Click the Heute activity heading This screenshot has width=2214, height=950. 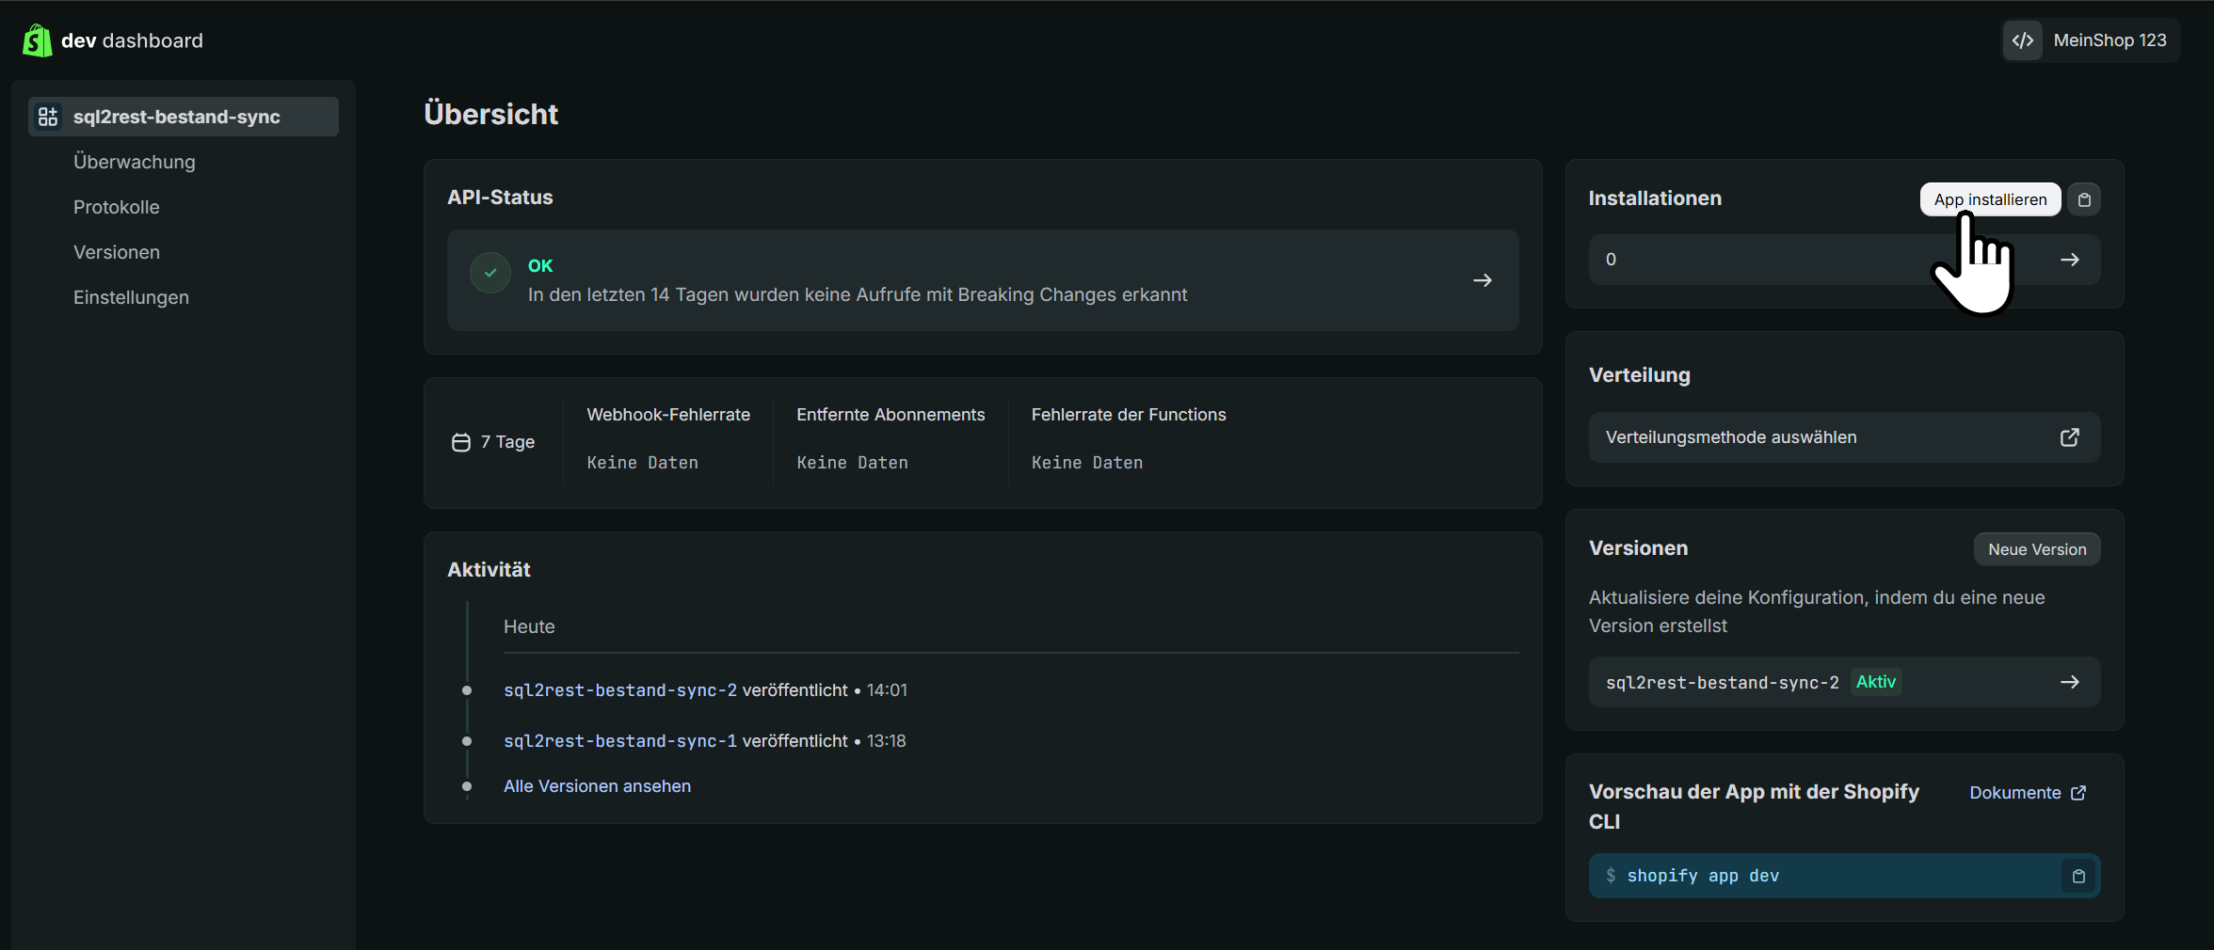(x=529, y=626)
